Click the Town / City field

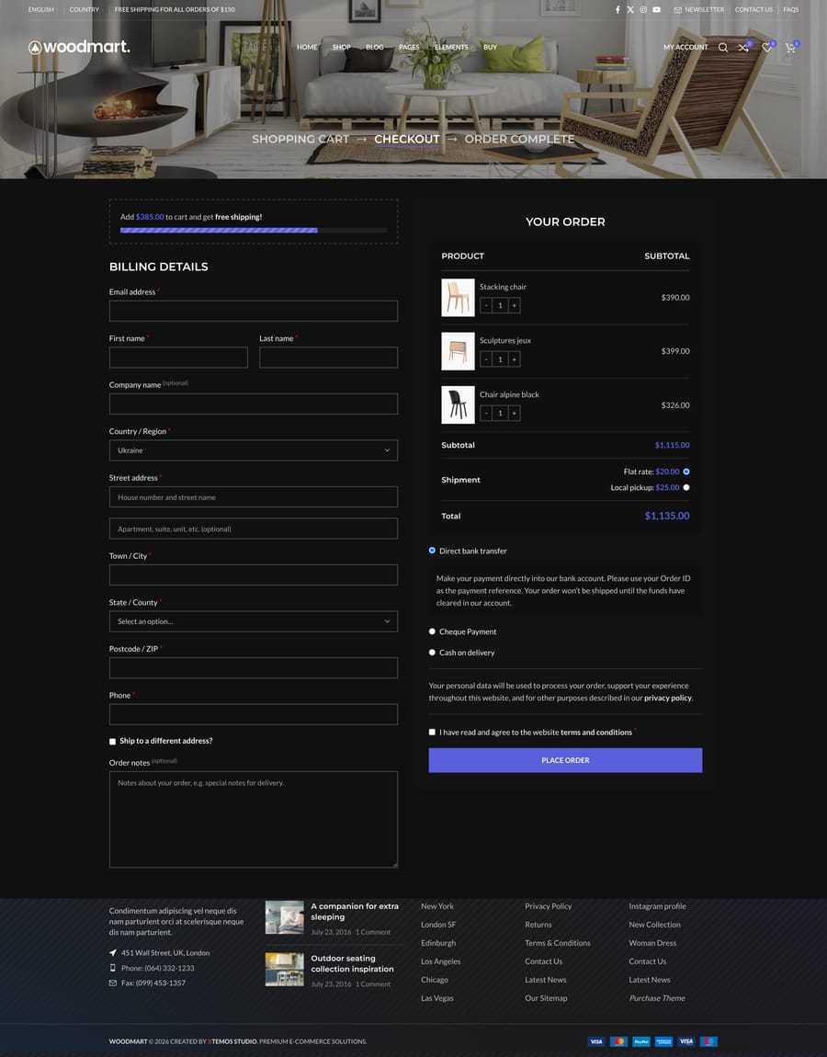point(254,575)
